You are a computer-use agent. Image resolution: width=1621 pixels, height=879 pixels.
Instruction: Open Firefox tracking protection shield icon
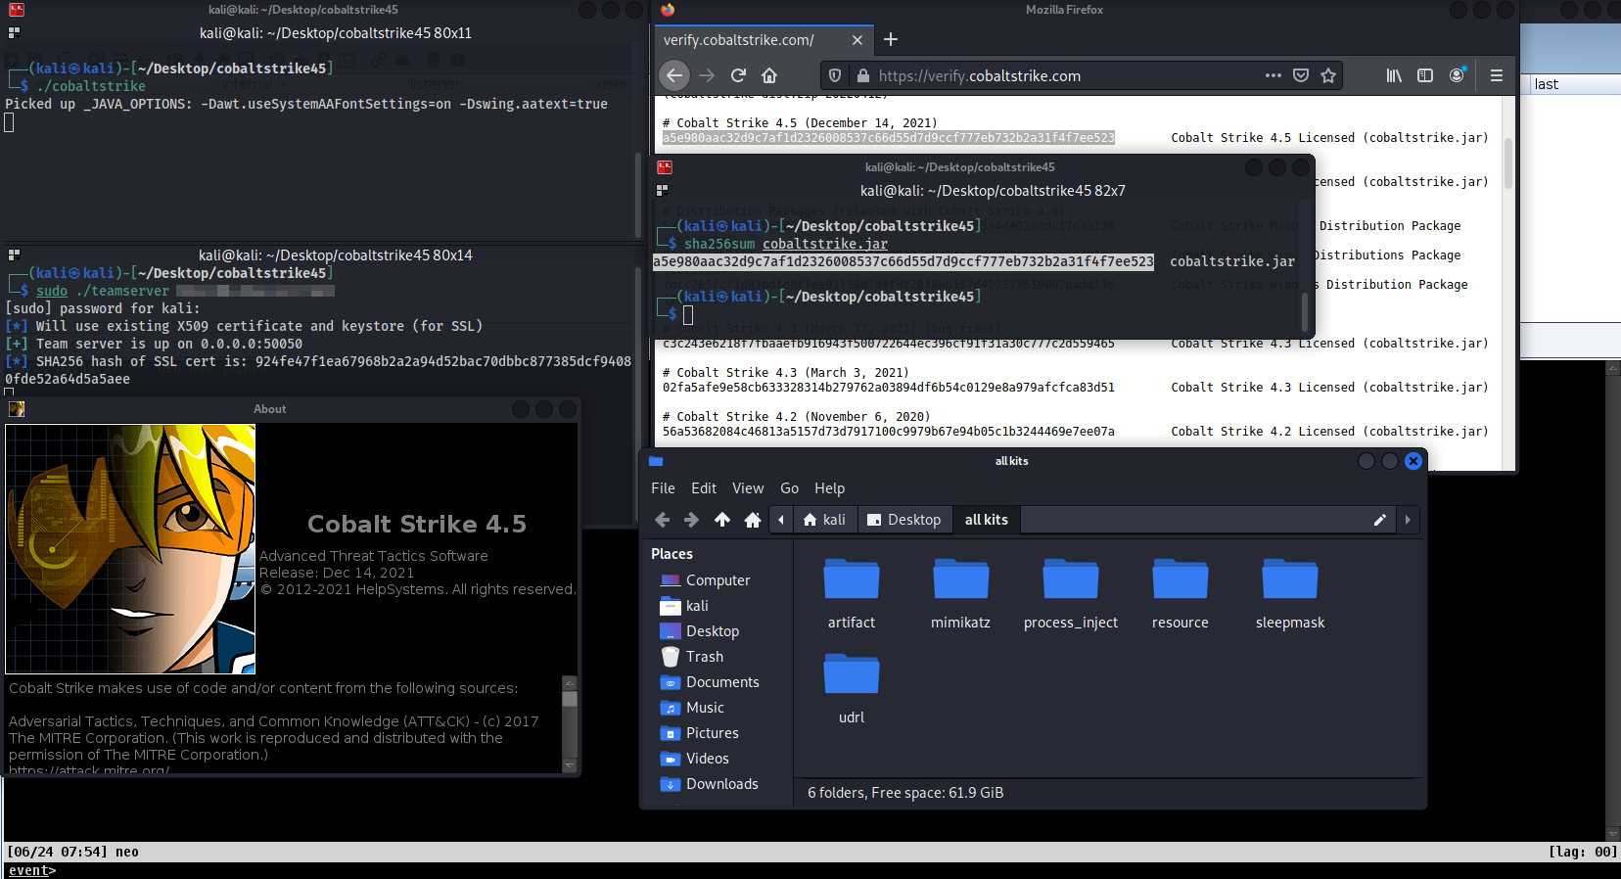pyautogui.click(x=835, y=75)
